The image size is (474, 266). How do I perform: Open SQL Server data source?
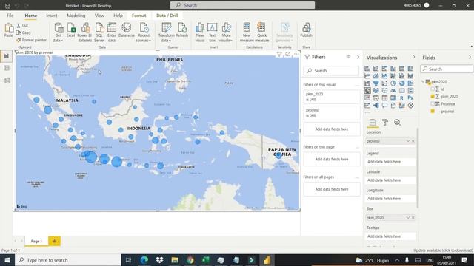click(99, 32)
